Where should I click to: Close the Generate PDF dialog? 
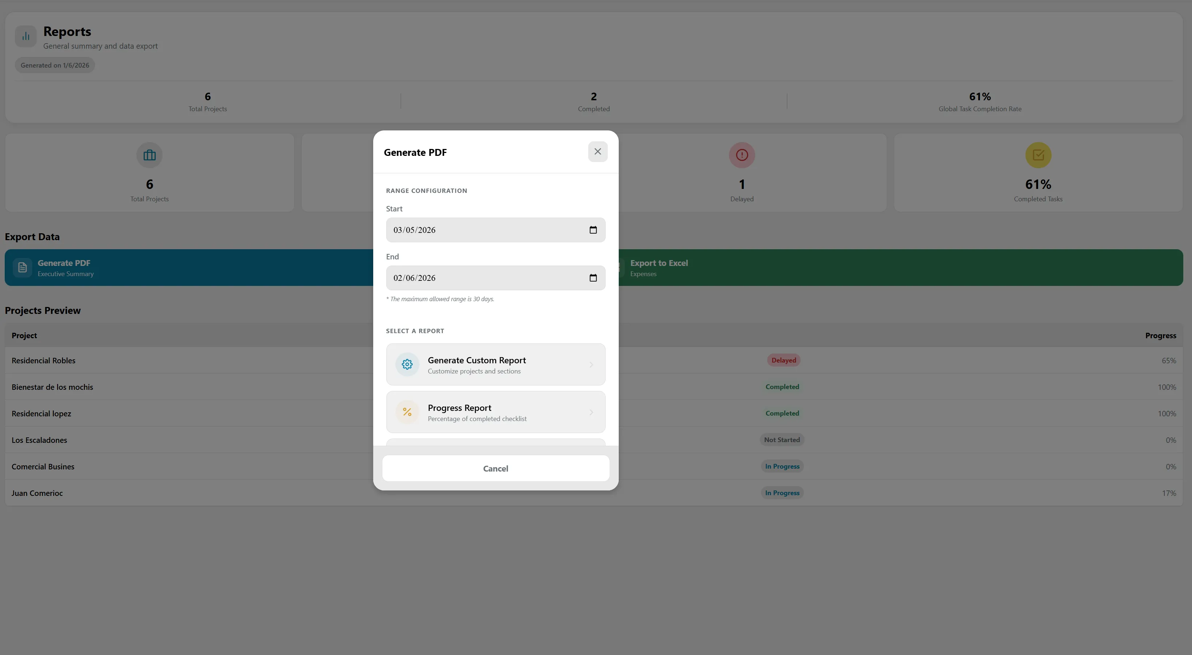pos(597,151)
